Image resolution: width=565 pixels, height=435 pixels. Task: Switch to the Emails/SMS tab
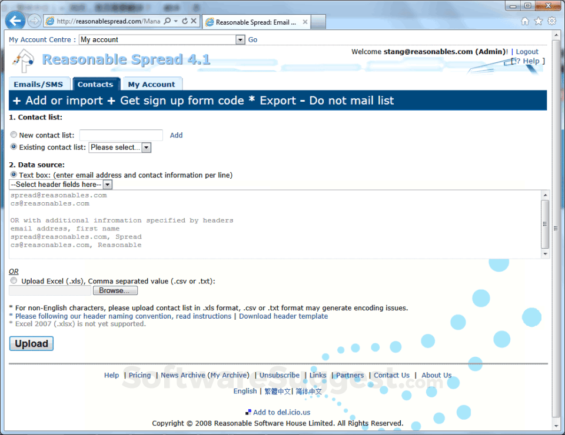click(39, 84)
